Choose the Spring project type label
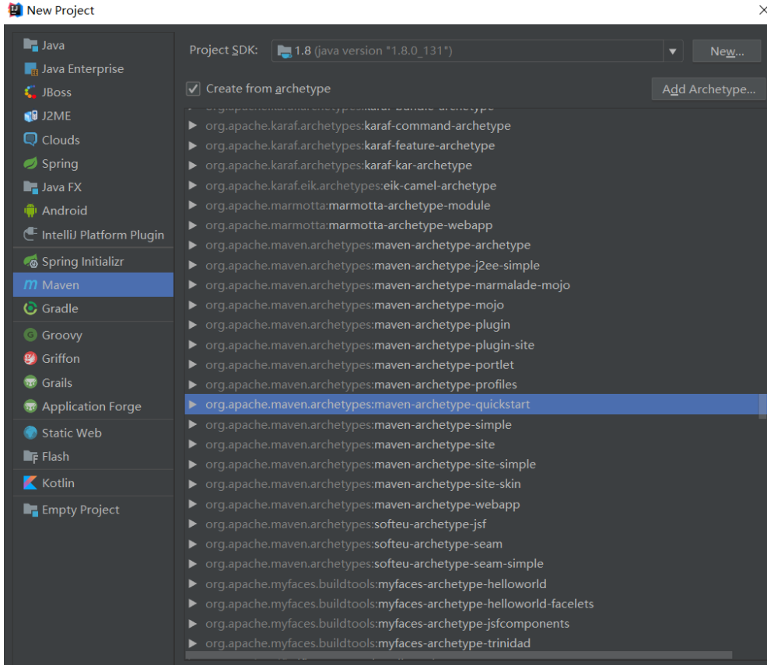The image size is (767, 665). pyautogui.click(x=60, y=164)
